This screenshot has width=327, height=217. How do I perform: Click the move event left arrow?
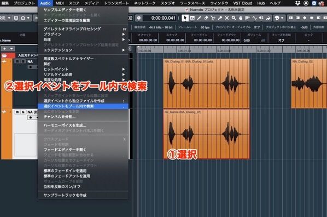(305, 18)
